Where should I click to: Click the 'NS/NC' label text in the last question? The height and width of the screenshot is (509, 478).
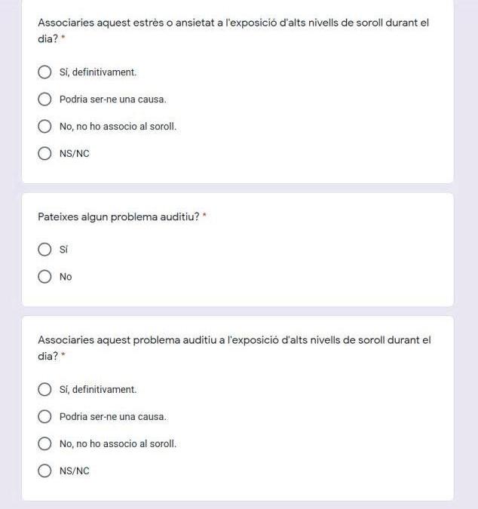pyautogui.click(x=74, y=471)
